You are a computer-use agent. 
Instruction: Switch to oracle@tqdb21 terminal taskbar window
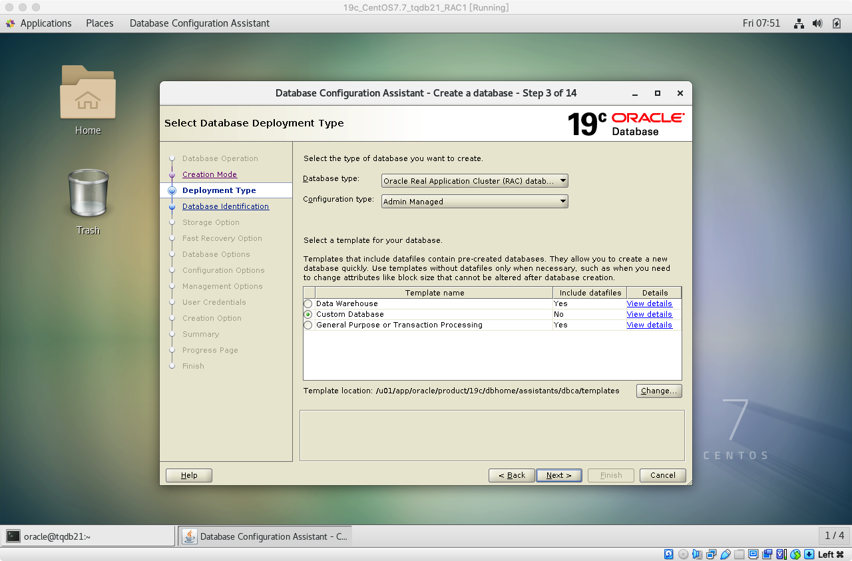point(88,536)
